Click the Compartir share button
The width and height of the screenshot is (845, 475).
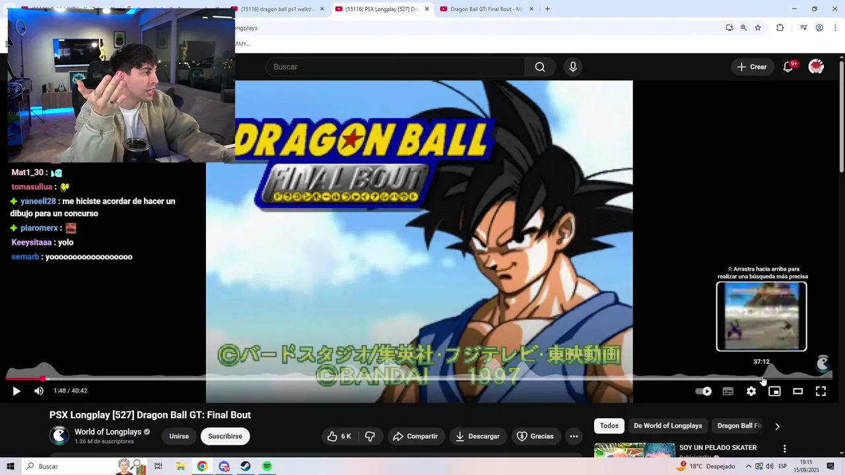[415, 436]
